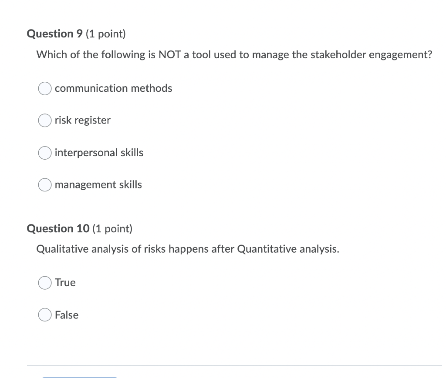
Task: Choose "interpersonal skills" for Question 9
Action: [x=44, y=153]
